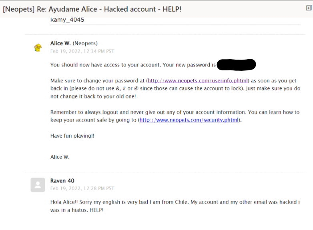
Task: Click the "Remember to always logout" sentence
Action: point(175,116)
